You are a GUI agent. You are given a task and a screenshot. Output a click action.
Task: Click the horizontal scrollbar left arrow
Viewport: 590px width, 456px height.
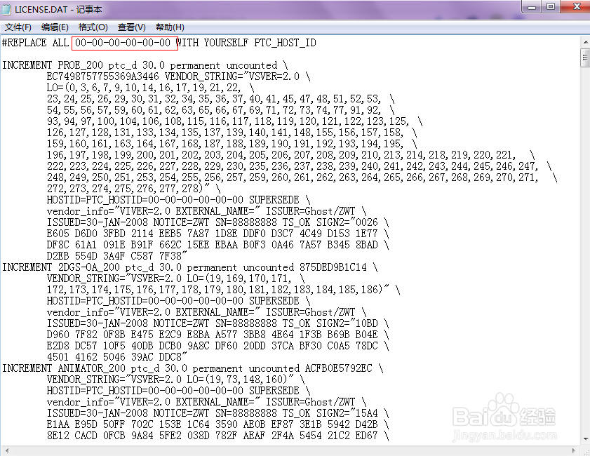(7, 450)
